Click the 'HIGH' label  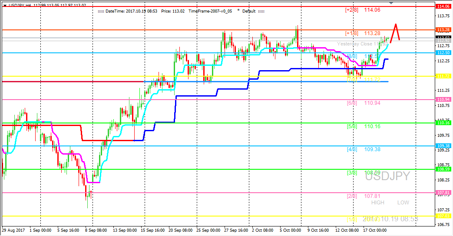[x=378, y=203]
